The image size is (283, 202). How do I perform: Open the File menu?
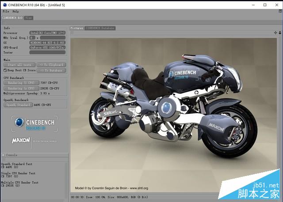coord(6,11)
